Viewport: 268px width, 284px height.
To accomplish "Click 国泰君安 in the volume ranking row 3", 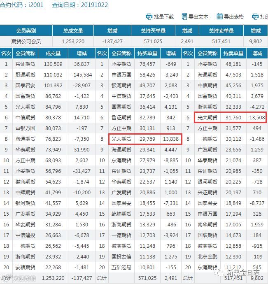I will 25,86.
